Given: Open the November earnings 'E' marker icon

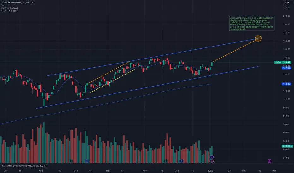Looking at the screenshot, I should [x=166, y=161].
